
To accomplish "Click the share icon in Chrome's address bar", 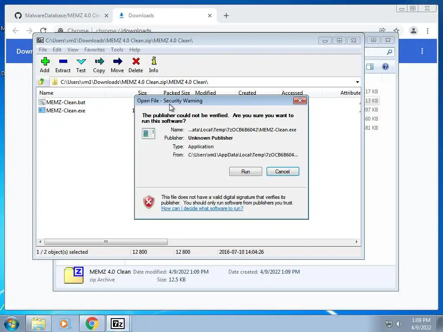I will pos(382,30).
